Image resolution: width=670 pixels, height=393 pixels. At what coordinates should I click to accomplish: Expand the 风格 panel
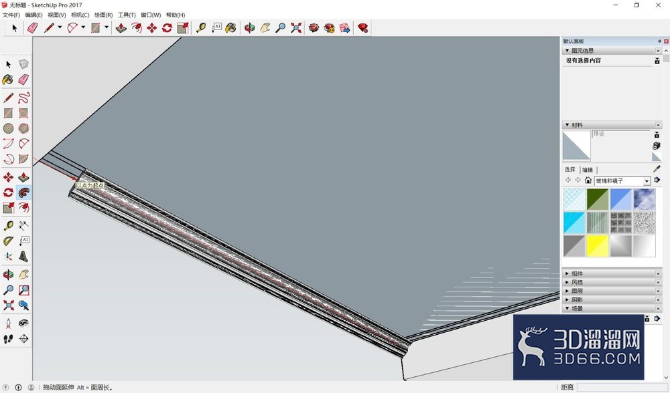(567, 282)
